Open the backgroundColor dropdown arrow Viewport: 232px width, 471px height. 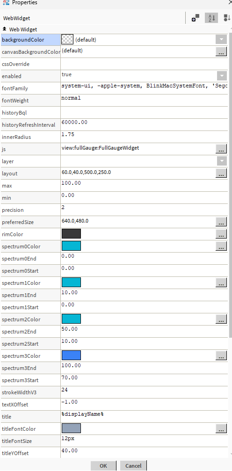click(x=221, y=39)
